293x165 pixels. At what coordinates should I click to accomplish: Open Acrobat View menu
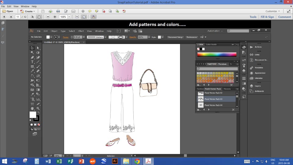16,6
